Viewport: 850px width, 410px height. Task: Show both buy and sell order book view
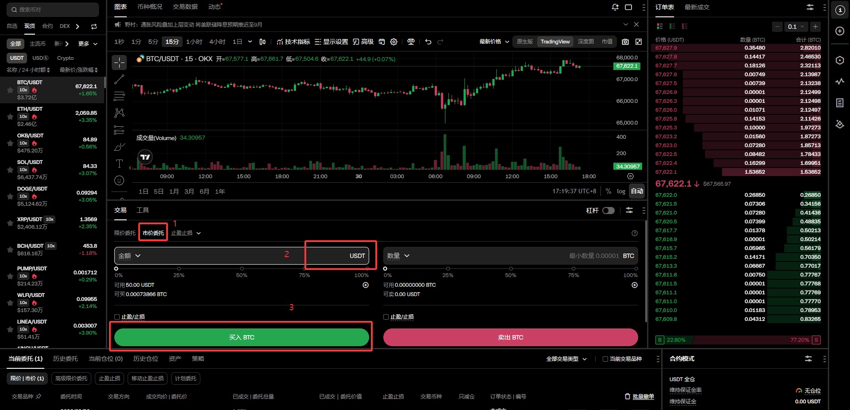(x=659, y=27)
